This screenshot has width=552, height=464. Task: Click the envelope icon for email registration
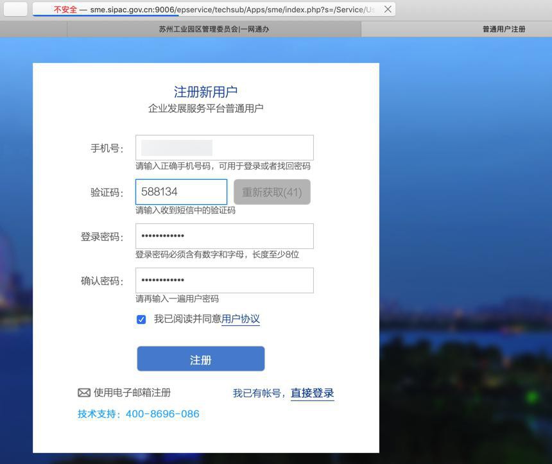[x=84, y=393]
